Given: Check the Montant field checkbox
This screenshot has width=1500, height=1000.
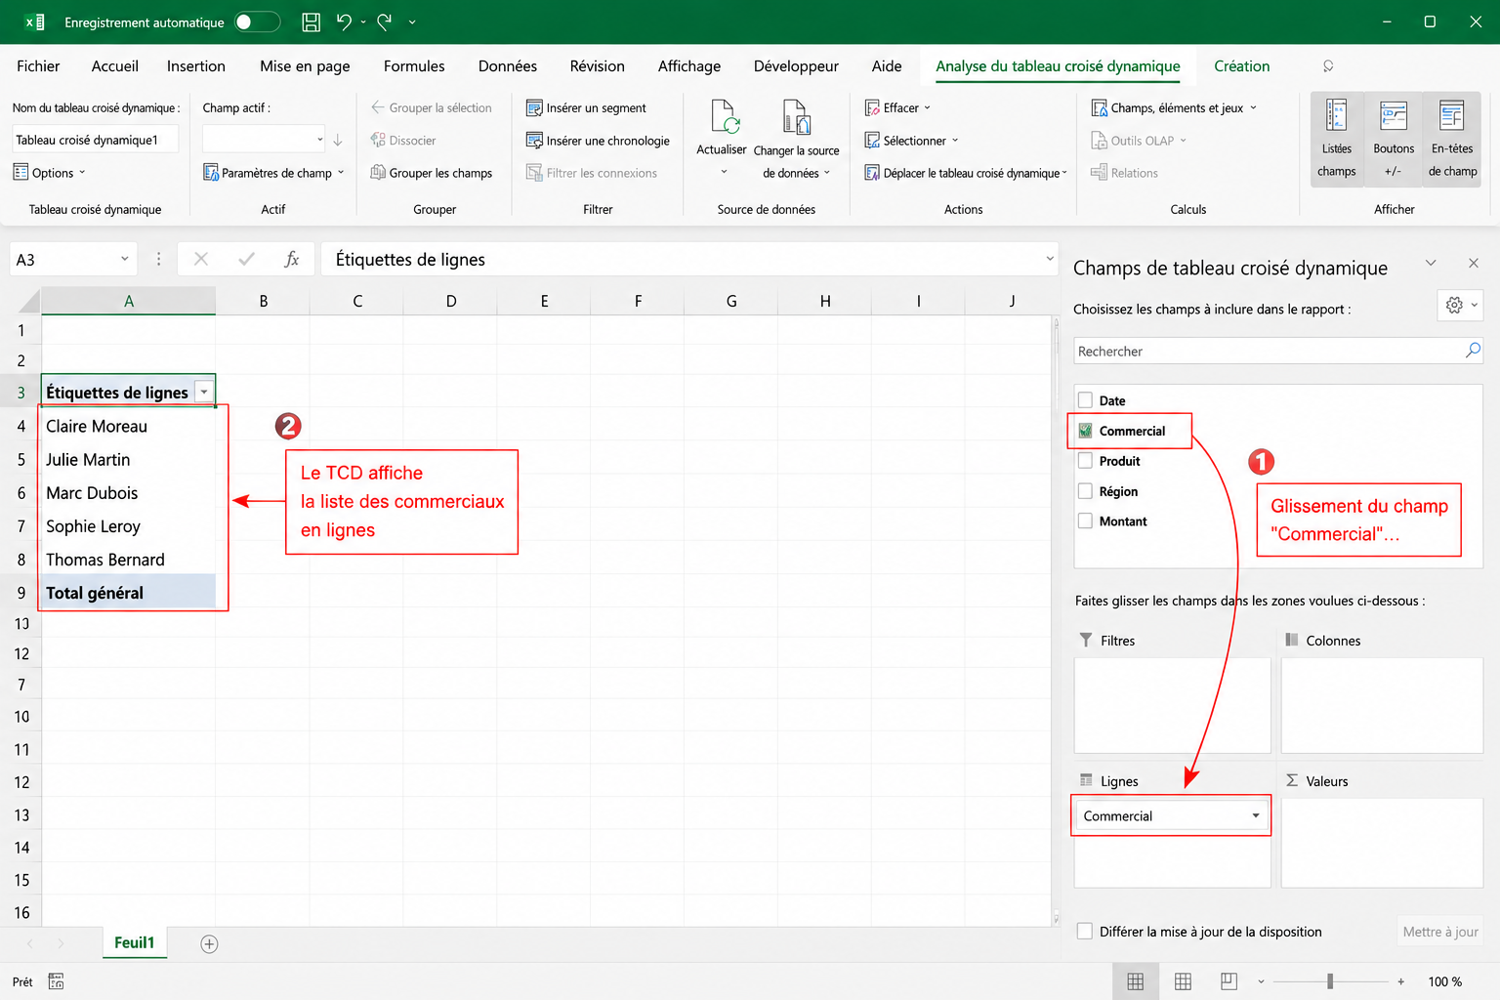Looking at the screenshot, I should tap(1085, 521).
